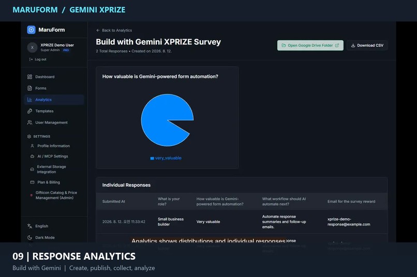Click the back arrow icon beside Back to Analytics
This screenshot has height=277, width=417.
[98, 30]
